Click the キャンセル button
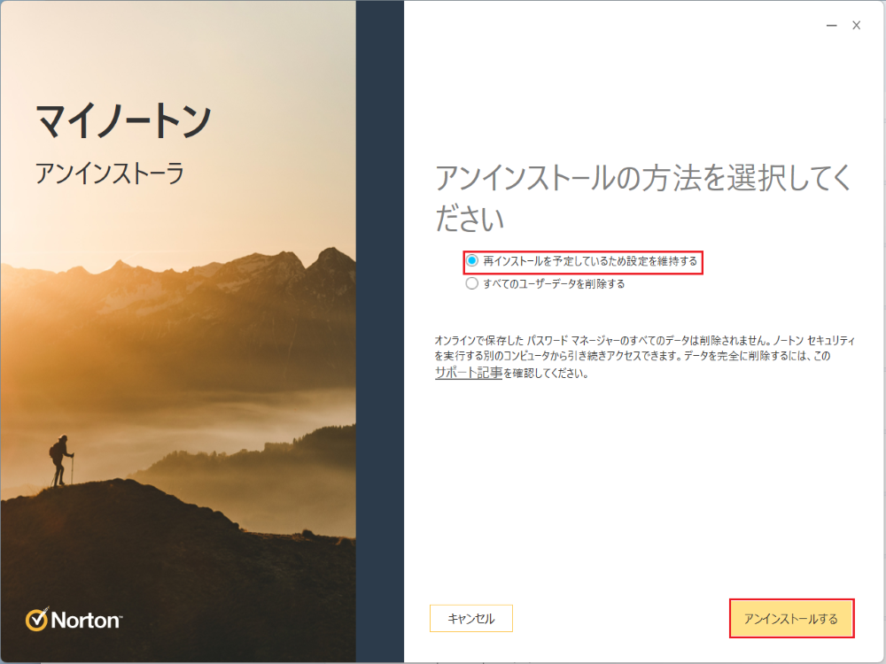Image resolution: width=886 pixels, height=664 pixels. coord(471,619)
